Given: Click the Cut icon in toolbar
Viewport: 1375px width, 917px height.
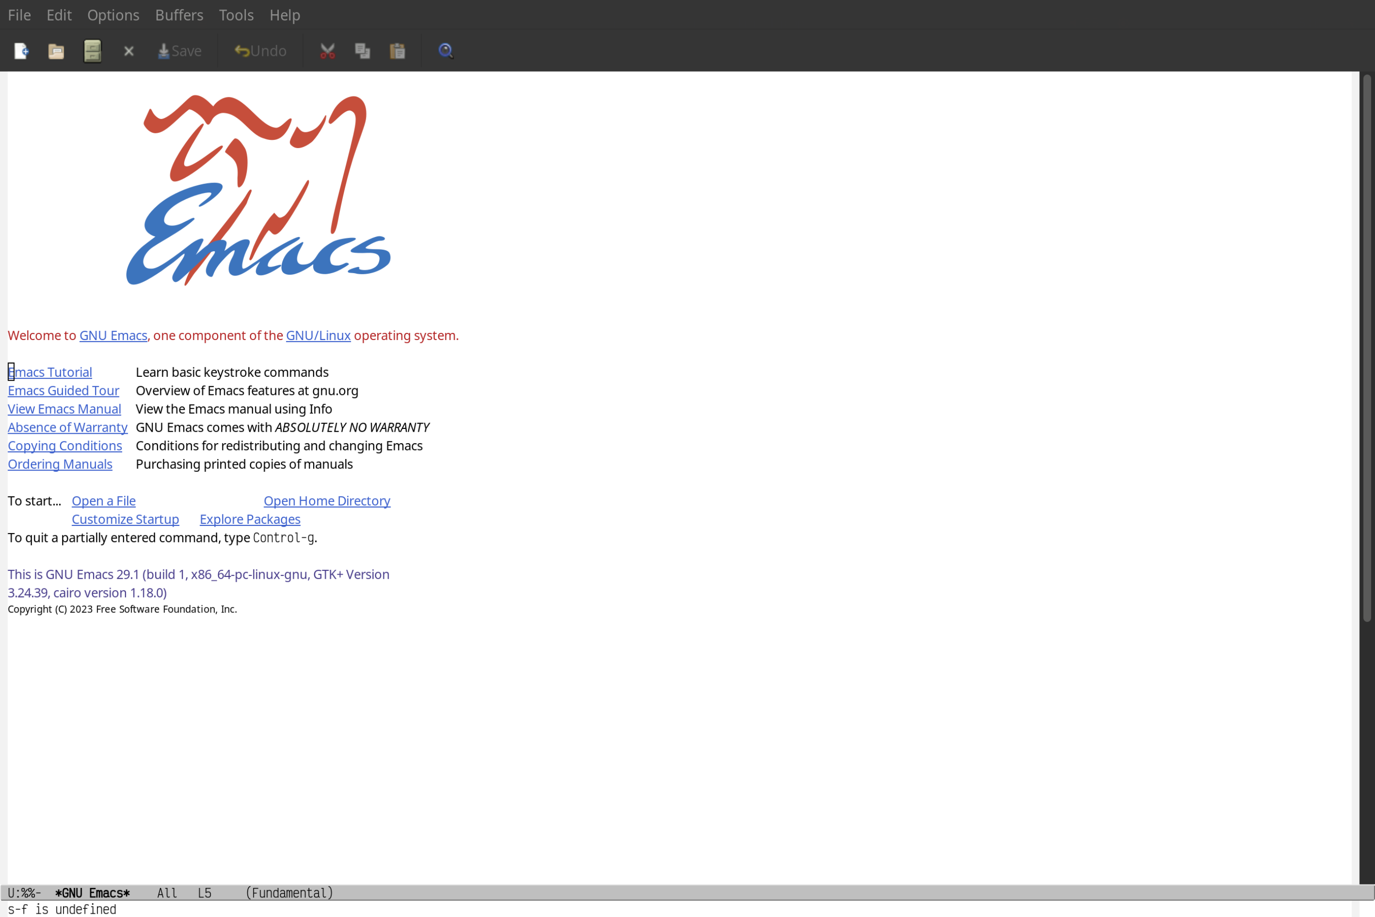Looking at the screenshot, I should tap(328, 51).
